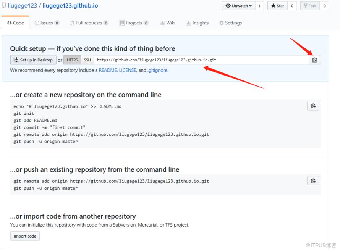Open the Issues tab
The height and width of the screenshot is (251, 340).
[x=47, y=23]
